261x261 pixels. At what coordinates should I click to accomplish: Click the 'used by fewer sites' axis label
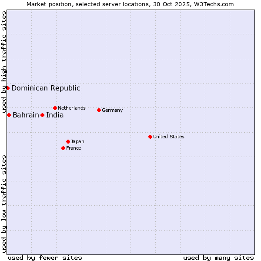tap(45, 258)
